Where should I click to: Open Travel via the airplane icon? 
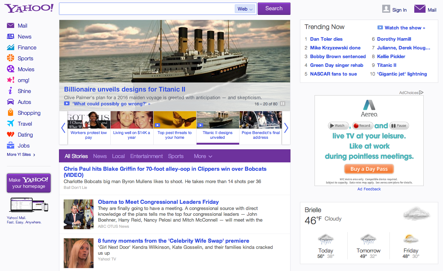[x=11, y=124]
